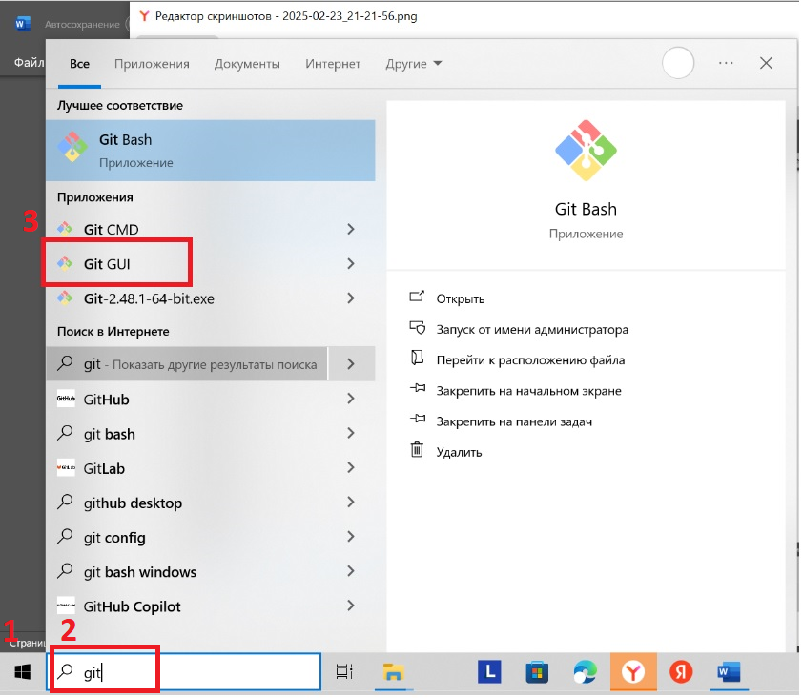803x698 pixels.
Task: Expand arrow next to GitLab suggestion
Action: coord(351,467)
